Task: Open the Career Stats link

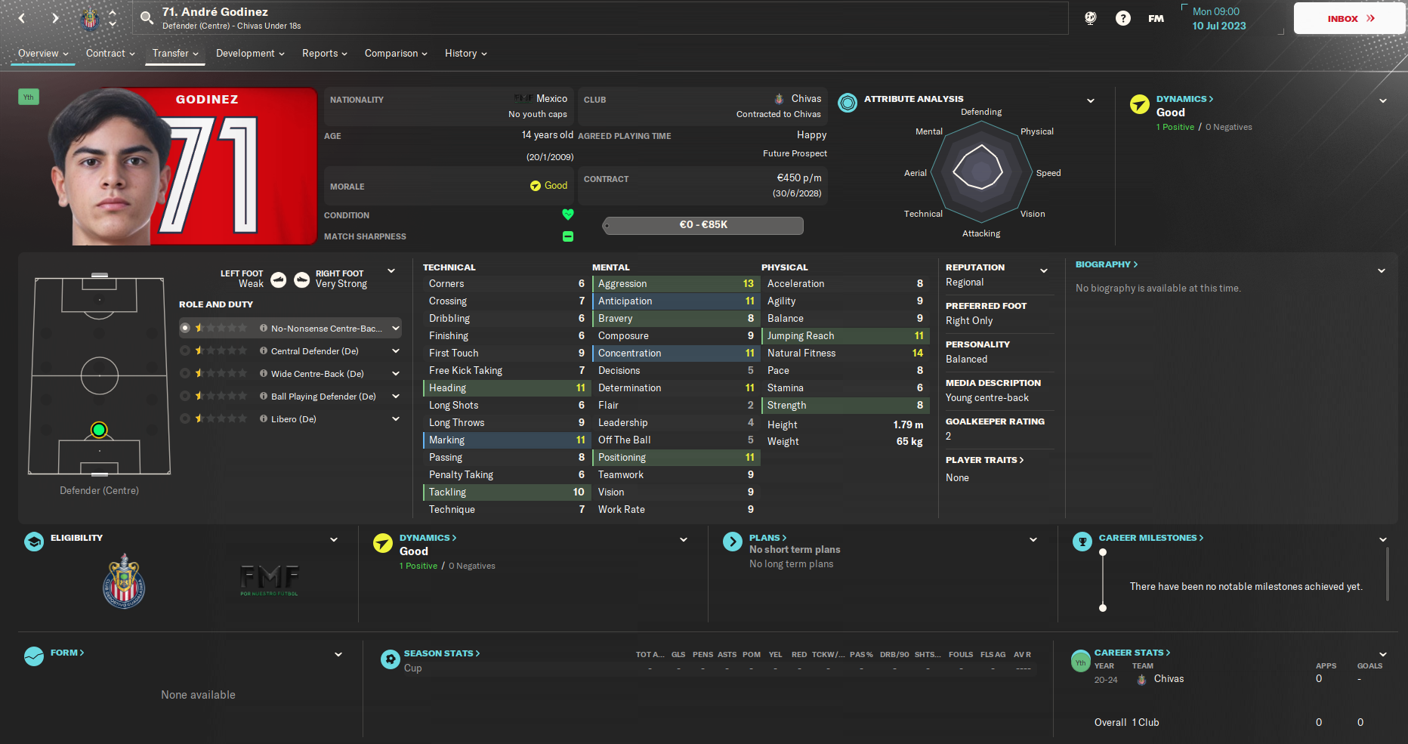Action: point(1132,653)
